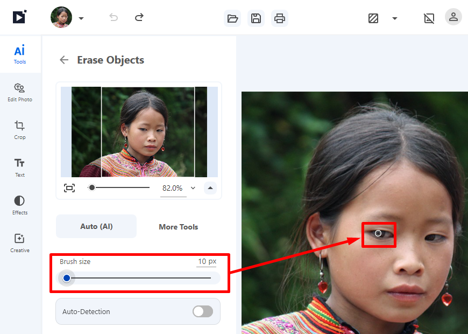
Task: Open the user account profile icon
Action: click(453, 17)
